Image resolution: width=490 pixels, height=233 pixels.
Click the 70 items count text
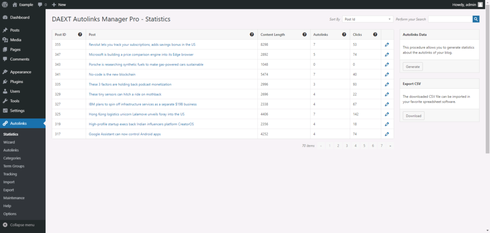pyautogui.click(x=308, y=146)
